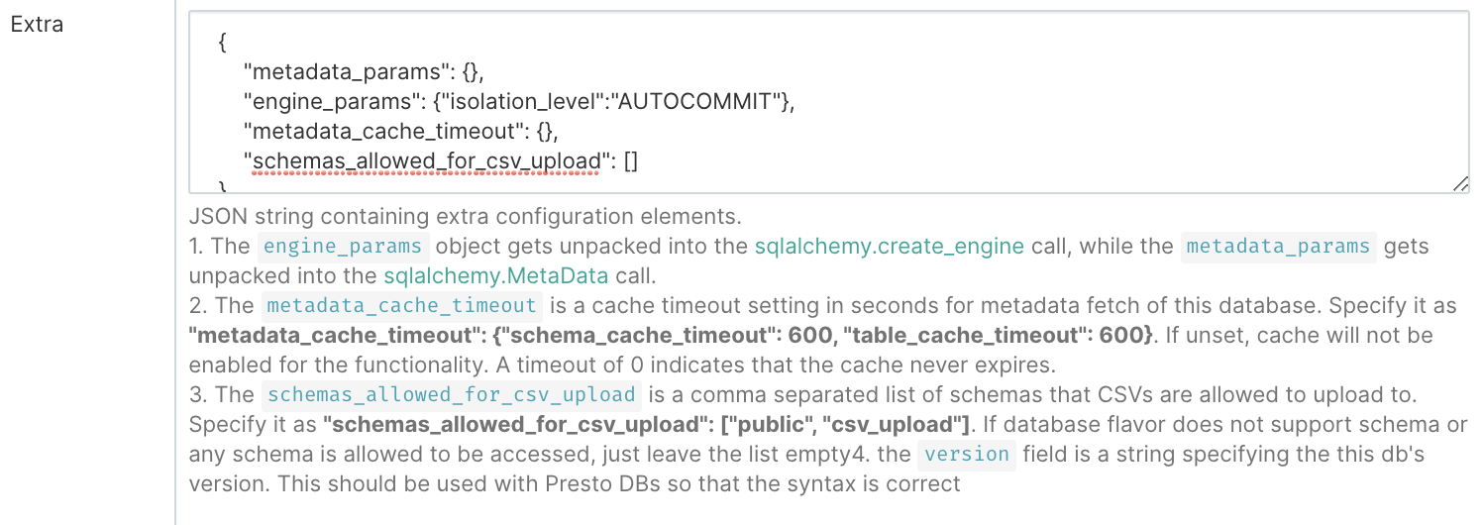Click the Extra field label
This screenshot has width=1482, height=525.
point(37,25)
